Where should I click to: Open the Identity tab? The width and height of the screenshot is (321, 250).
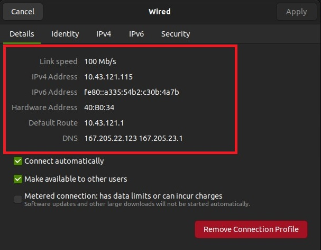(x=65, y=34)
